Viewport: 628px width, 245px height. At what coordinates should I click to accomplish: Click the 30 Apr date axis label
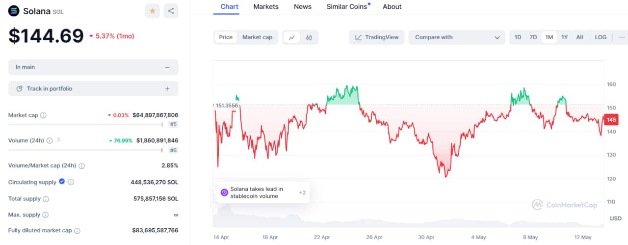tap(427, 237)
